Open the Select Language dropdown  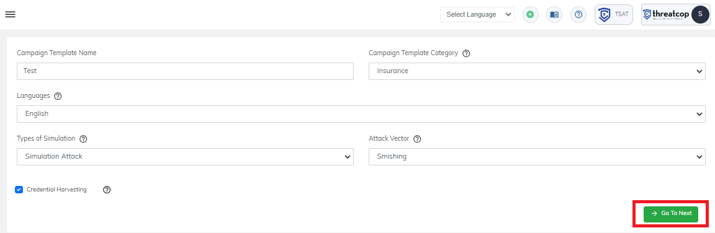477,15
